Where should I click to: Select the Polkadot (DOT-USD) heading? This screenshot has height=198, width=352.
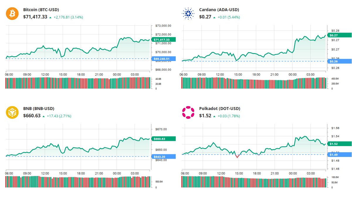[x=219, y=109]
